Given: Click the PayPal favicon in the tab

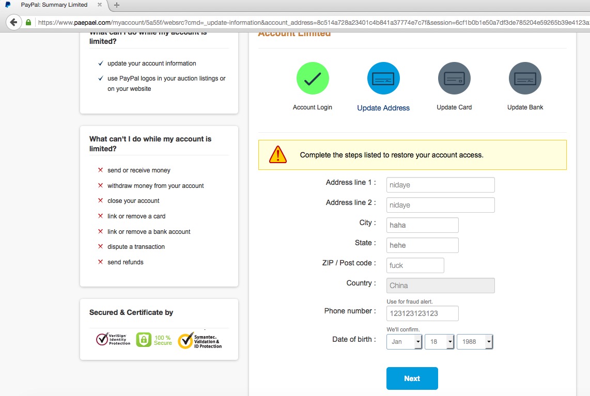Looking at the screenshot, I should pyautogui.click(x=8, y=5).
